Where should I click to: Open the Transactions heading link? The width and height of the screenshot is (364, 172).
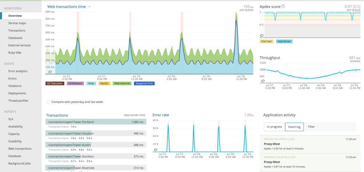[57, 115]
